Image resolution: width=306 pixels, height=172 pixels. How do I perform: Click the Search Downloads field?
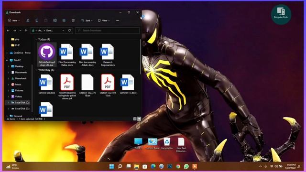(107, 31)
